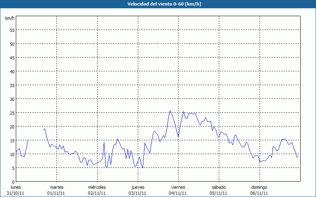Click the highest wind speed peak before viernes

170,111
